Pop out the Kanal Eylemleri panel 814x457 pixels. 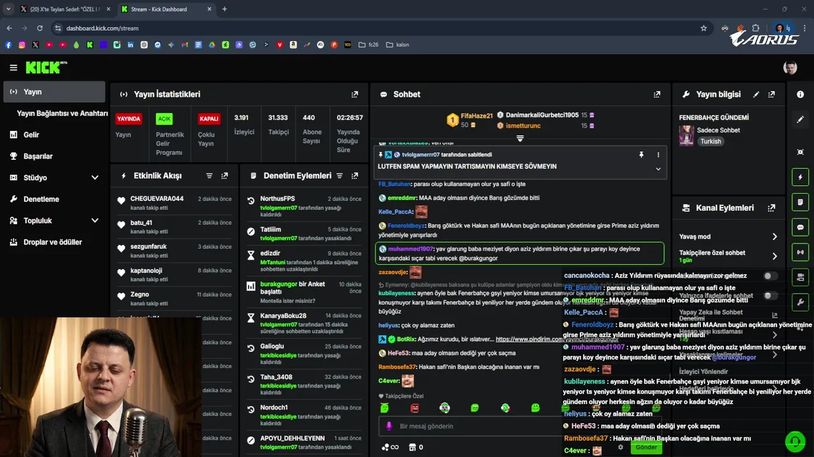coord(771,208)
